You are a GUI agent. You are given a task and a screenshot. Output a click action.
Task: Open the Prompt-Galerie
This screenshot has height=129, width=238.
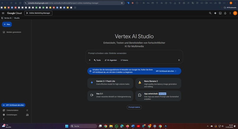coord(134,107)
